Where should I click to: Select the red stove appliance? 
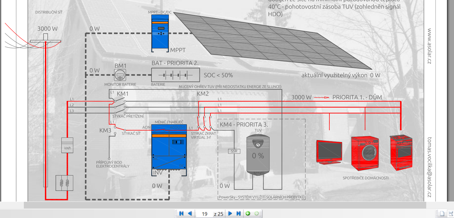pos(401,152)
